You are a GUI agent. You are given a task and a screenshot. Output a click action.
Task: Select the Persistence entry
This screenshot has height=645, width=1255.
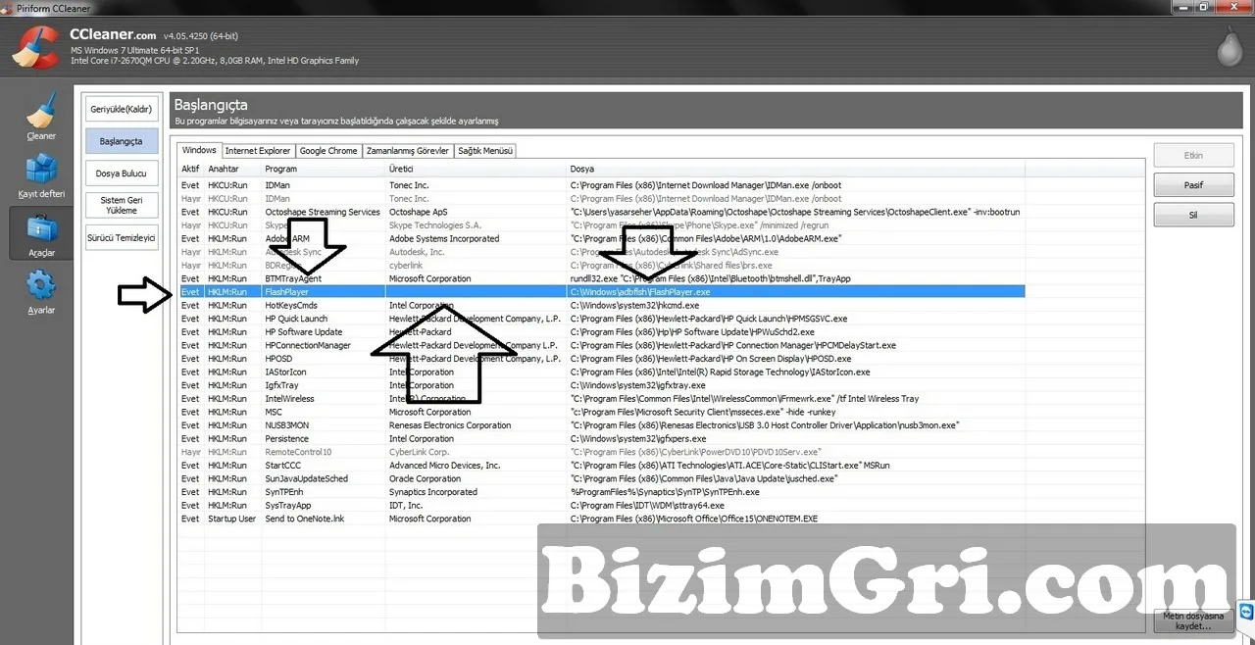click(601, 439)
